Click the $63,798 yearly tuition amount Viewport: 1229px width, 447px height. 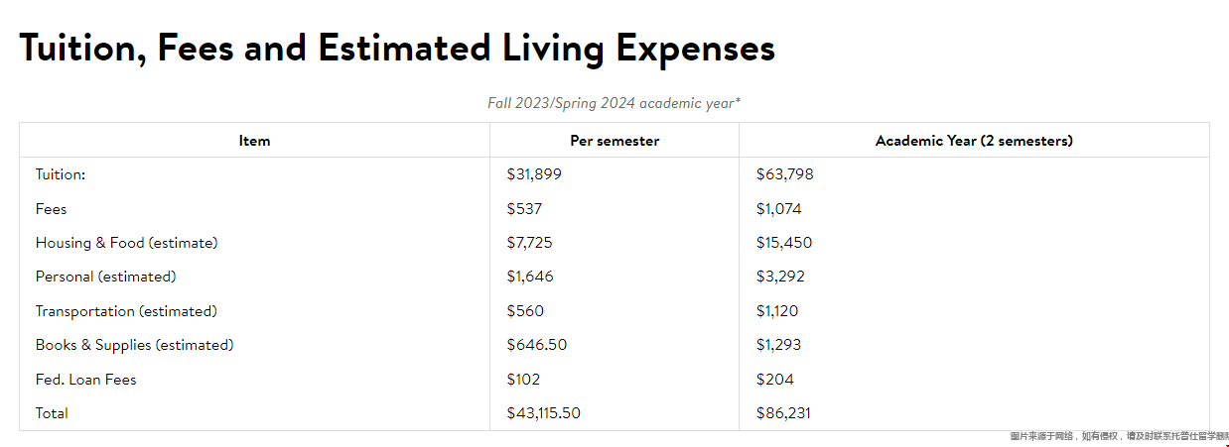784,174
